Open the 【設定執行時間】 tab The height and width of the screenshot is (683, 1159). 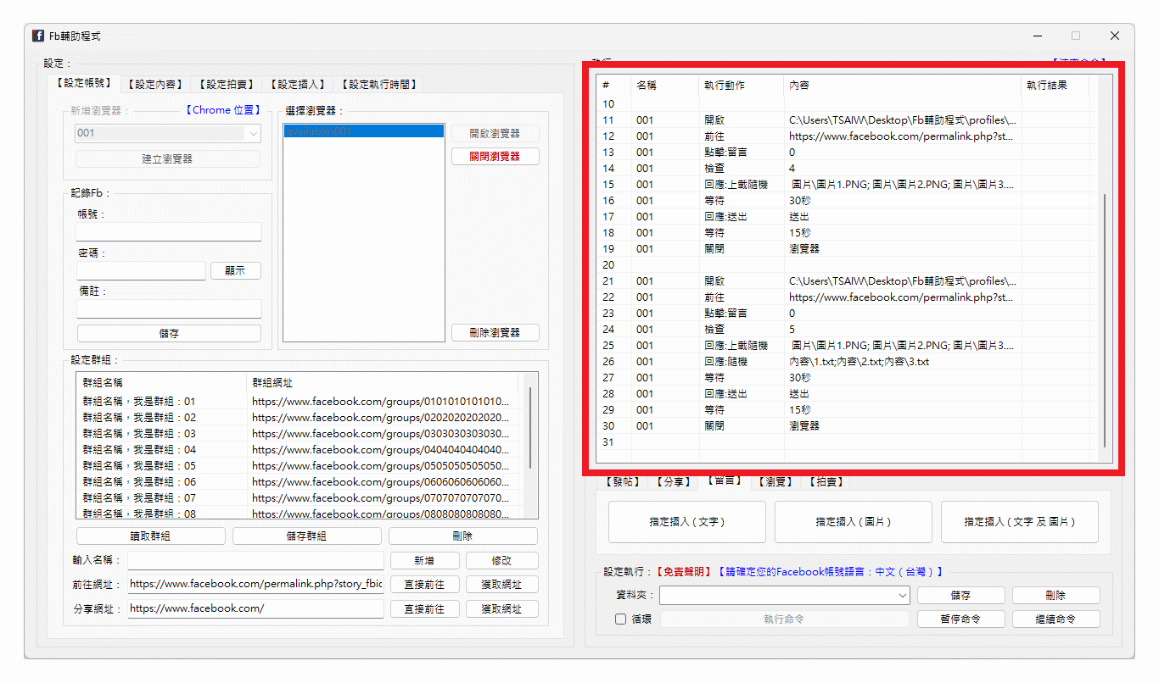coord(378,84)
